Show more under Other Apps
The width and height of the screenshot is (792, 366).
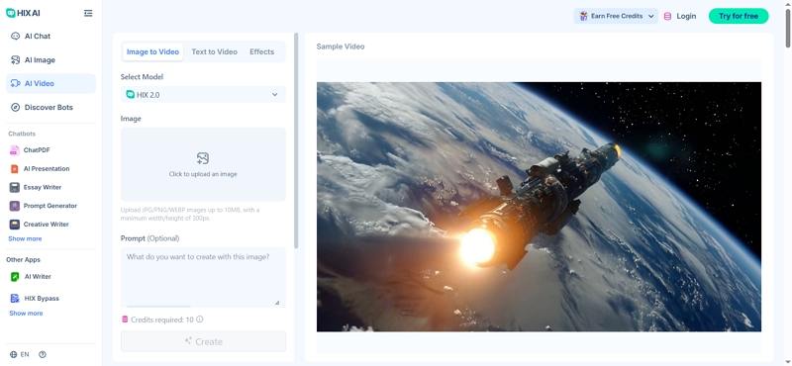point(26,314)
